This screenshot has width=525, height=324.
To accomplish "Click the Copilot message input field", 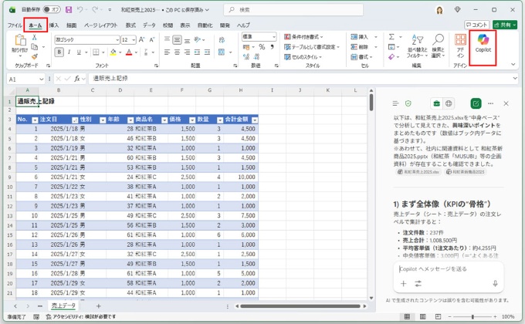I will coord(448,269).
